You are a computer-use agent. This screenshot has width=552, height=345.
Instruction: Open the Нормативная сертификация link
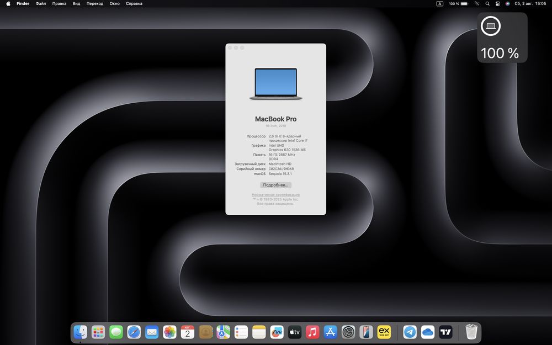(x=275, y=195)
